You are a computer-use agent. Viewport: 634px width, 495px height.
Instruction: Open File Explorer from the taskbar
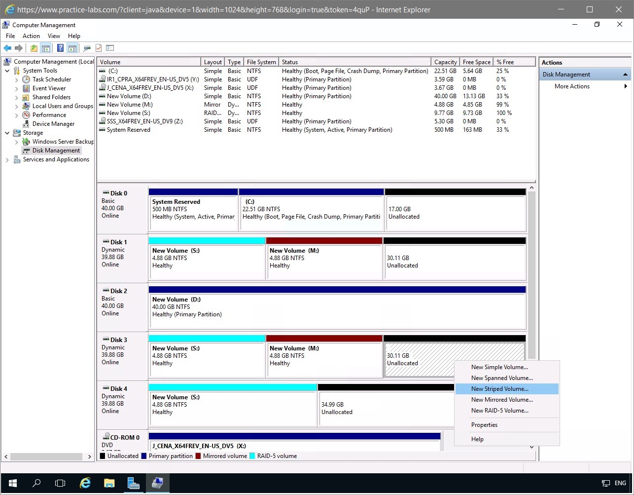pyautogui.click(x=109, y=483)
